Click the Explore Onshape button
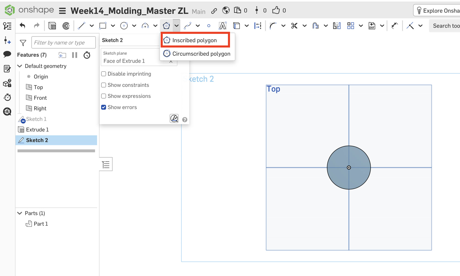Viewport: 460px width, 276px height. click(x=438, y=11)
